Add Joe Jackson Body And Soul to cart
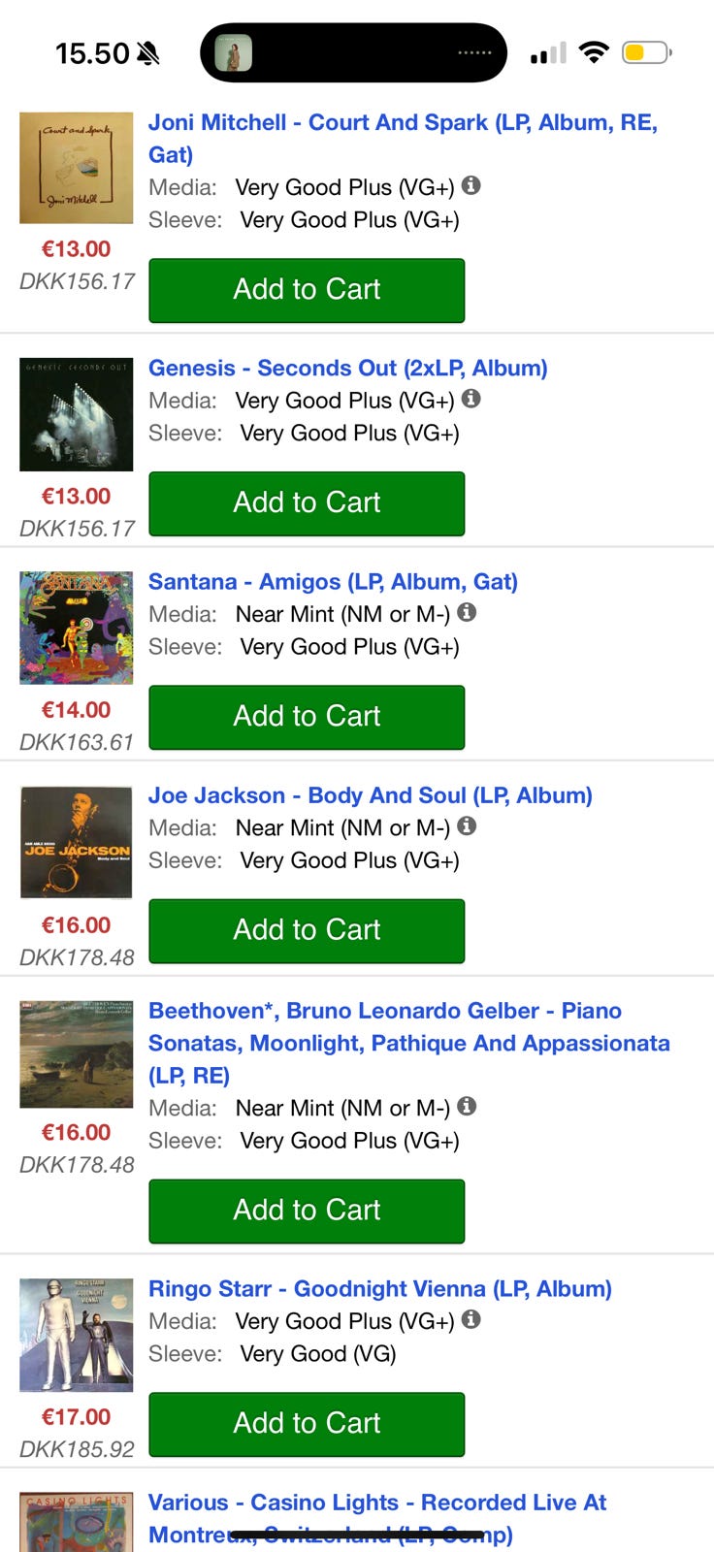 (307, 930)
